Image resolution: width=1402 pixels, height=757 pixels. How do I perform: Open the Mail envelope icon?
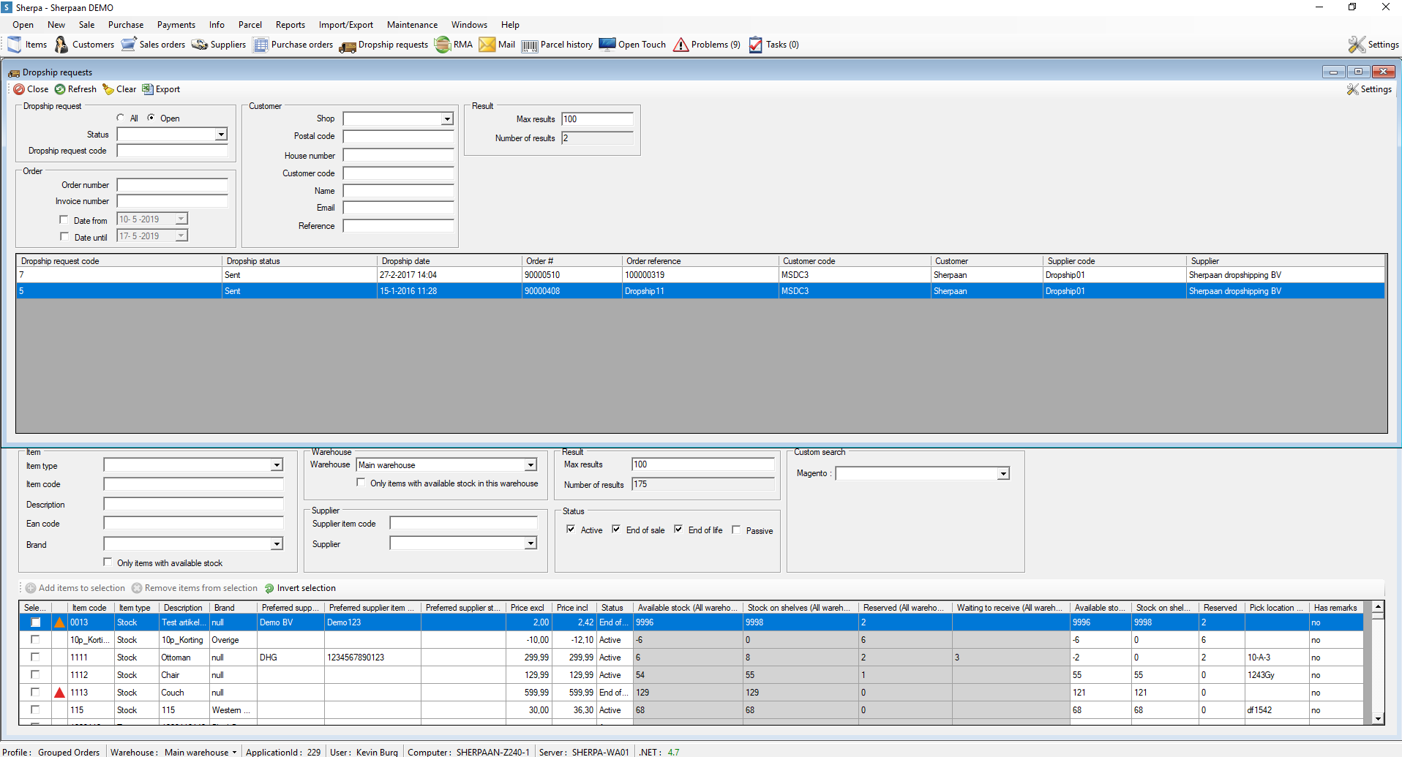click(x=487, y=45)
